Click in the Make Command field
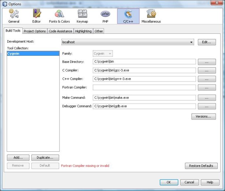The image size is (225, 191). click(144, 98)
